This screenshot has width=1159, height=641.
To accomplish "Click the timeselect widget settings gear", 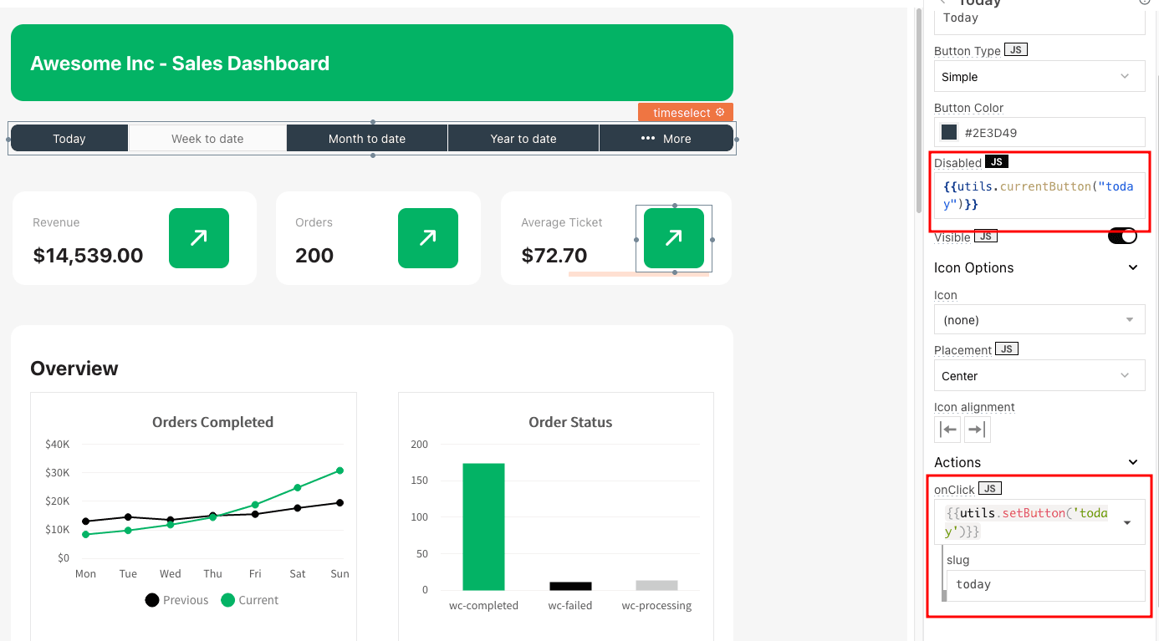I will pyautogui.click(x=720, y=113).
